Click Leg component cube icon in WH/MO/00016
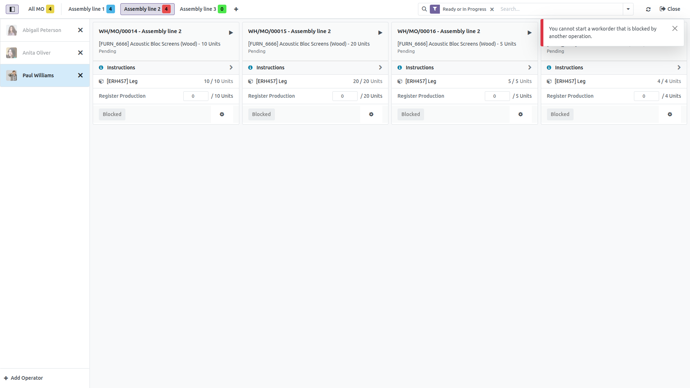Image resolution: width=690 pixels, height=388 pixels. click(400, 82)
